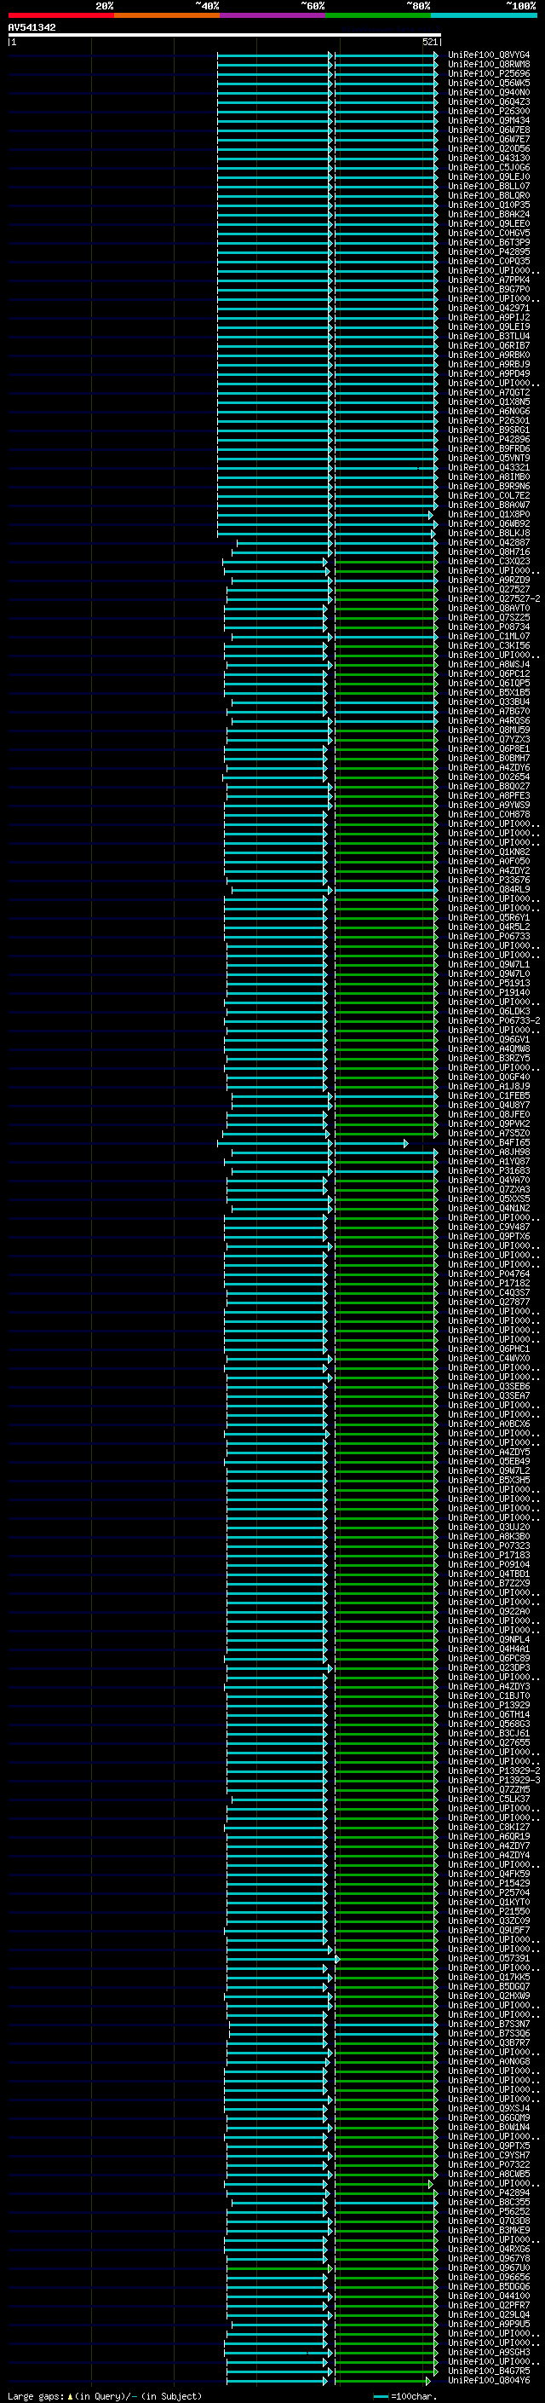The width and height of the screenshot is (545, 2403).
Task: Select the UniRef100_Q2PFR7 label
Action: [x=489, y=2306]
